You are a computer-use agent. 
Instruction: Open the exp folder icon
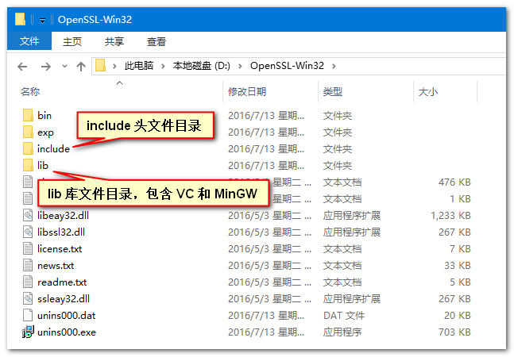point(28,132)
